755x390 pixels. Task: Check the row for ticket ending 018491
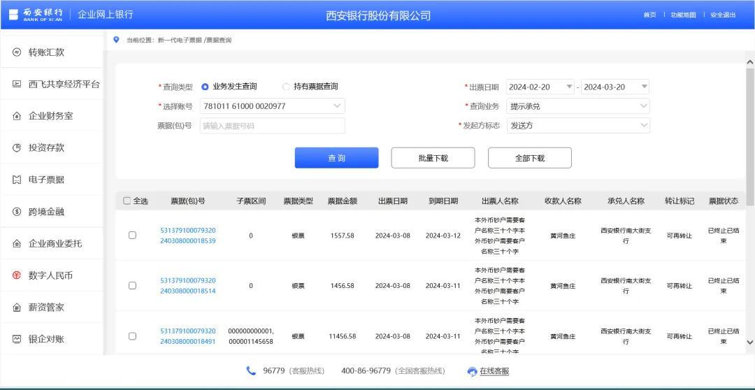pyautogui.click(x=132, y=336)
